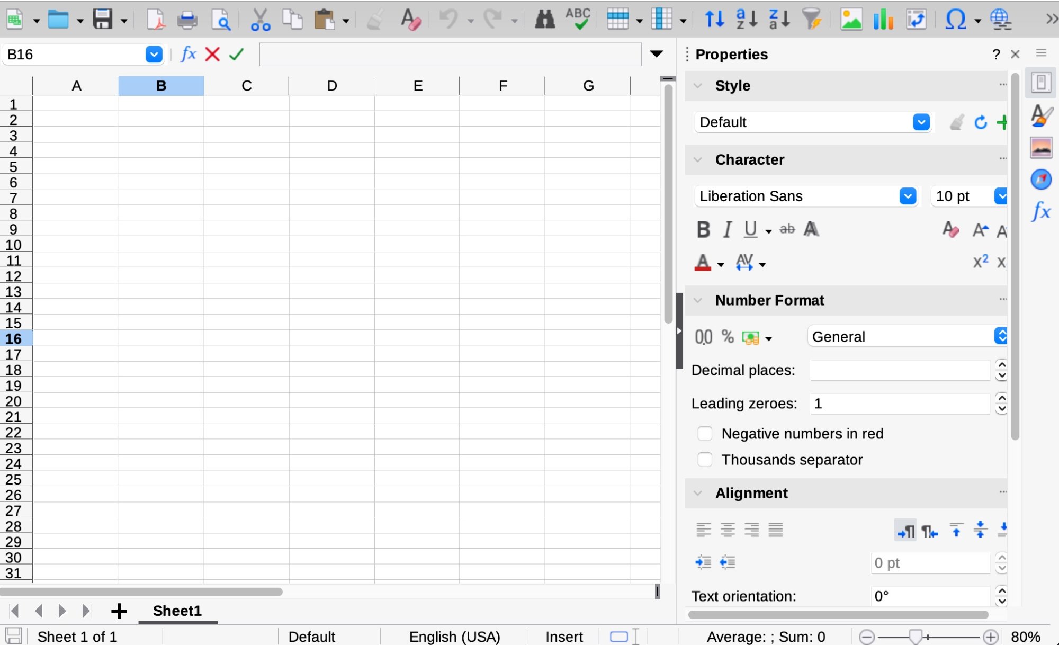This screenshot has height=645, width=1059.
Task: Click the Accept formula checkmark
Action: [236, 54]
